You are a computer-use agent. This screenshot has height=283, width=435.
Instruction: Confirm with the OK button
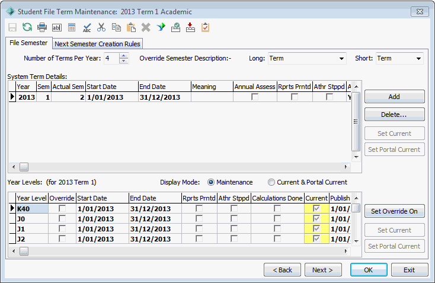tap(369, 270)
